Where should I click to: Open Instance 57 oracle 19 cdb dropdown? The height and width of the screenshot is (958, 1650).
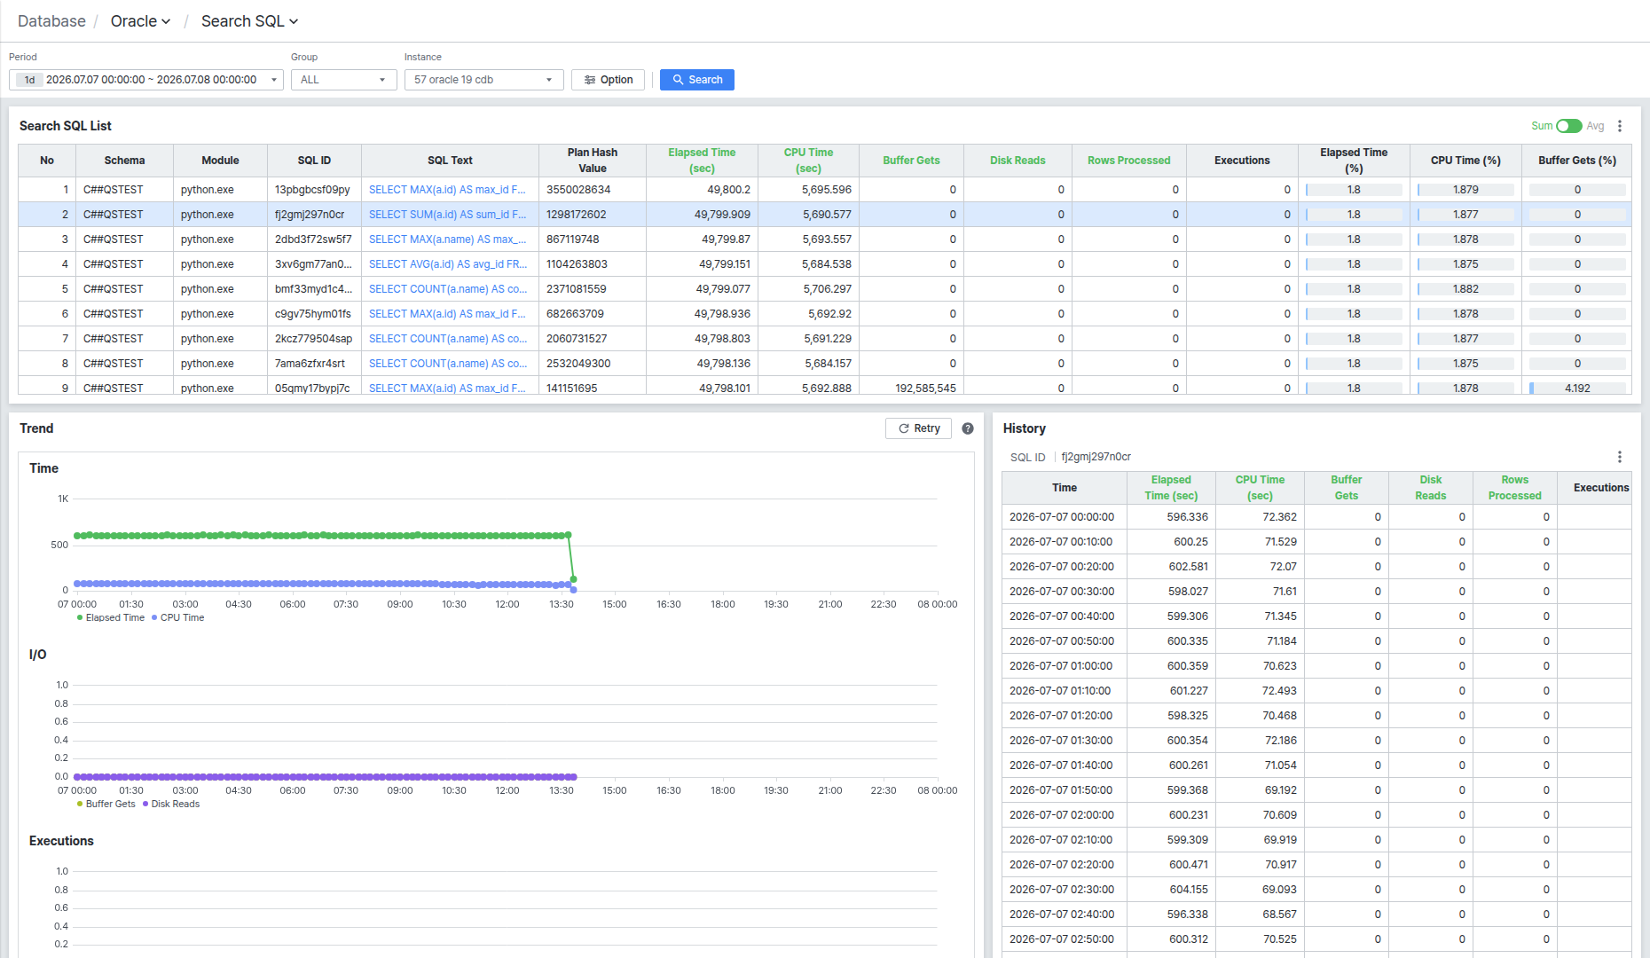[x=484, y=80]
